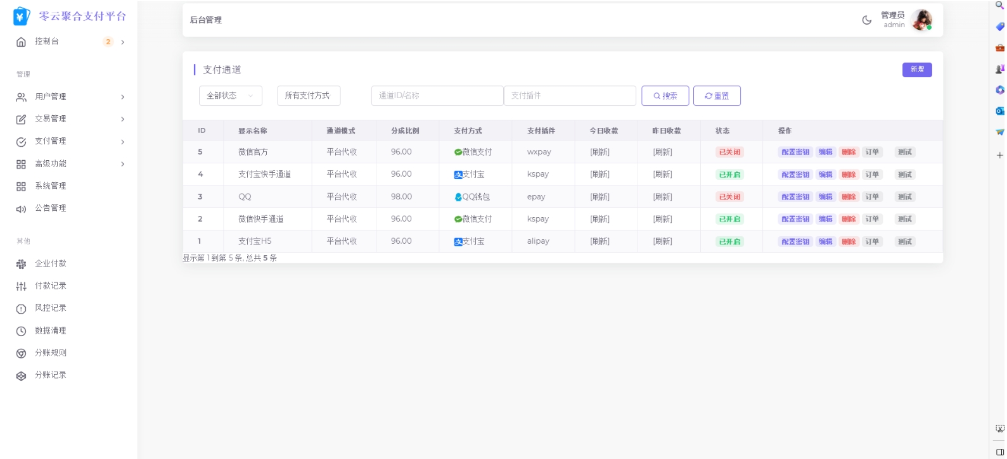This screenshot has width=1007, height=459.
Task: Open the 全部状态 status dropdown
Action: tap(230, 96)
